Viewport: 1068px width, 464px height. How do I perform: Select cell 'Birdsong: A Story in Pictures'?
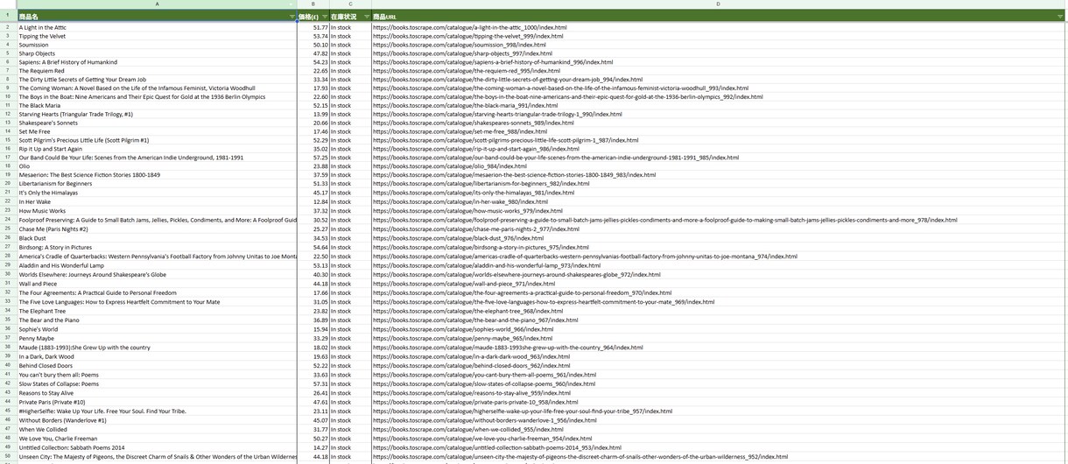tap(157, 247)
